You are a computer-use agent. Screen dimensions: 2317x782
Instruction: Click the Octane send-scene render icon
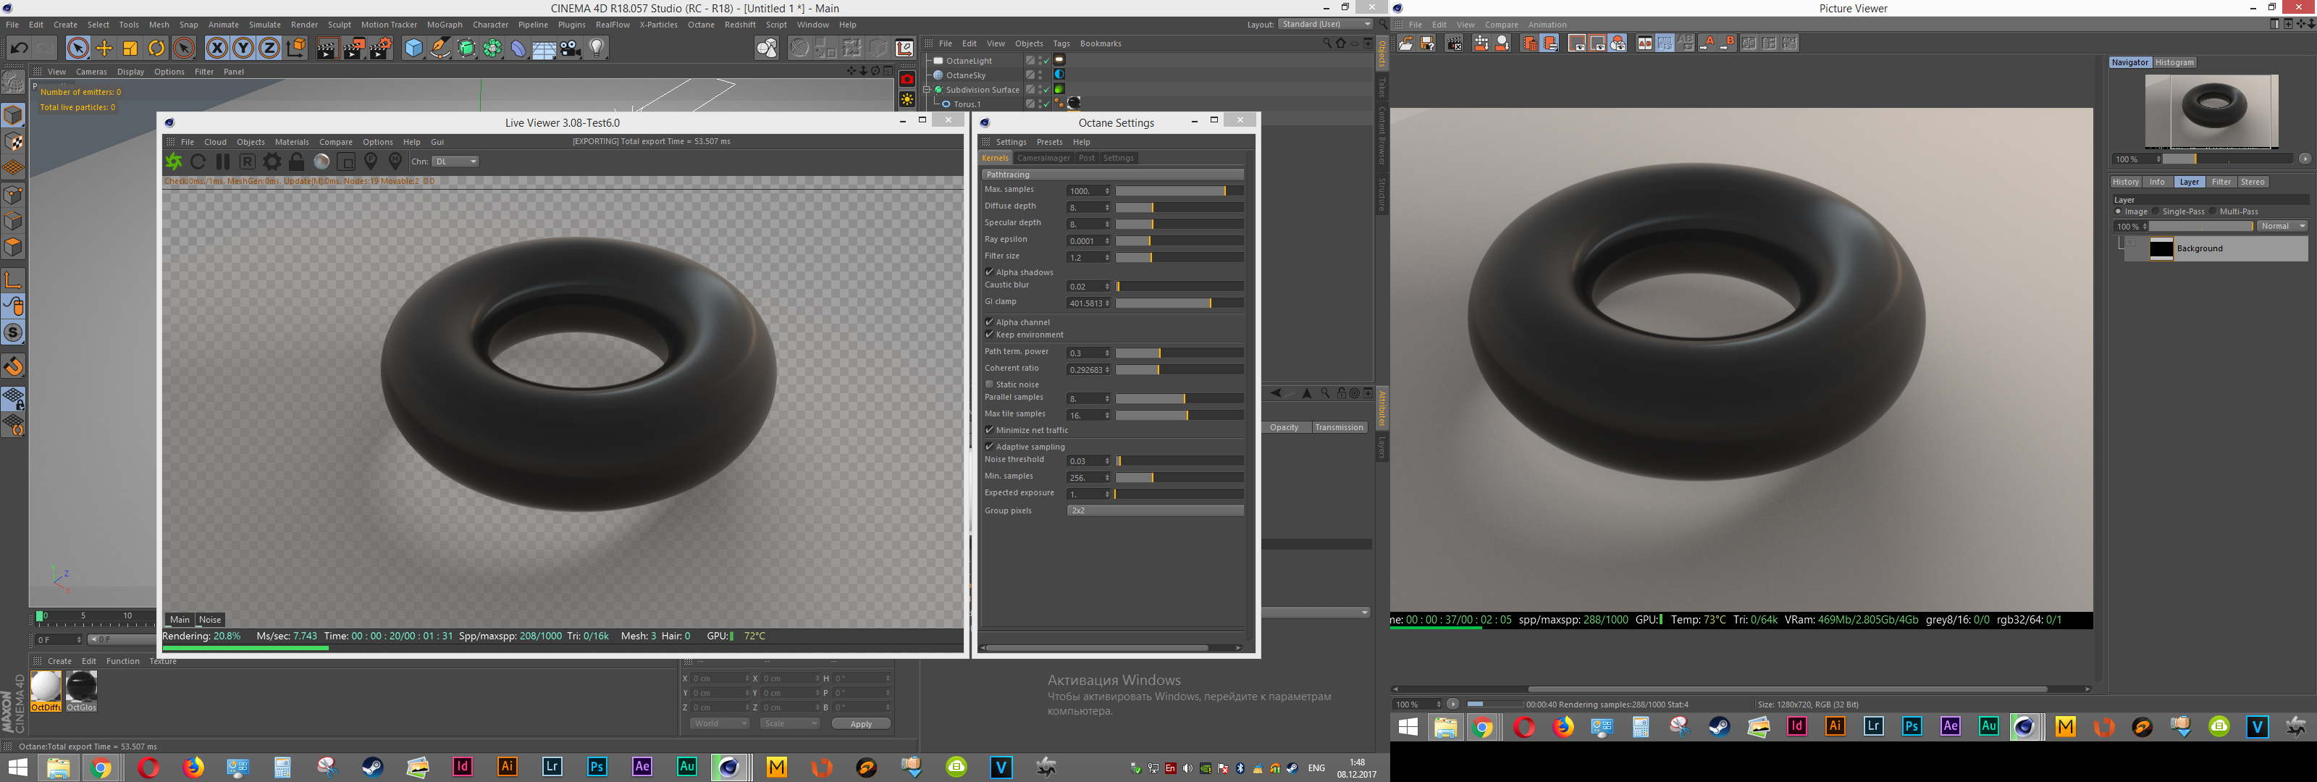pyautogui.click(x=174, y=162)
